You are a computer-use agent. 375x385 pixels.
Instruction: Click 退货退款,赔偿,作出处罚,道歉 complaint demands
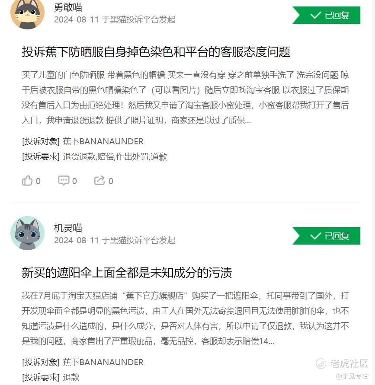coord(115,157)
